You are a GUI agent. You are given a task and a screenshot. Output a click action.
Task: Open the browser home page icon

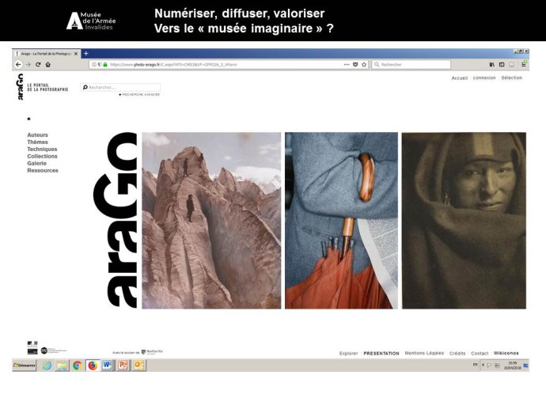click(48, 64)
